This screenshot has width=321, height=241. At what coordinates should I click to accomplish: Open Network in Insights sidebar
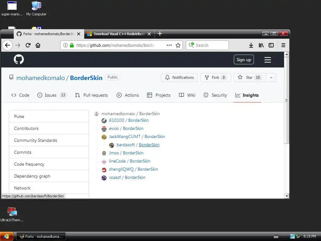49,188
